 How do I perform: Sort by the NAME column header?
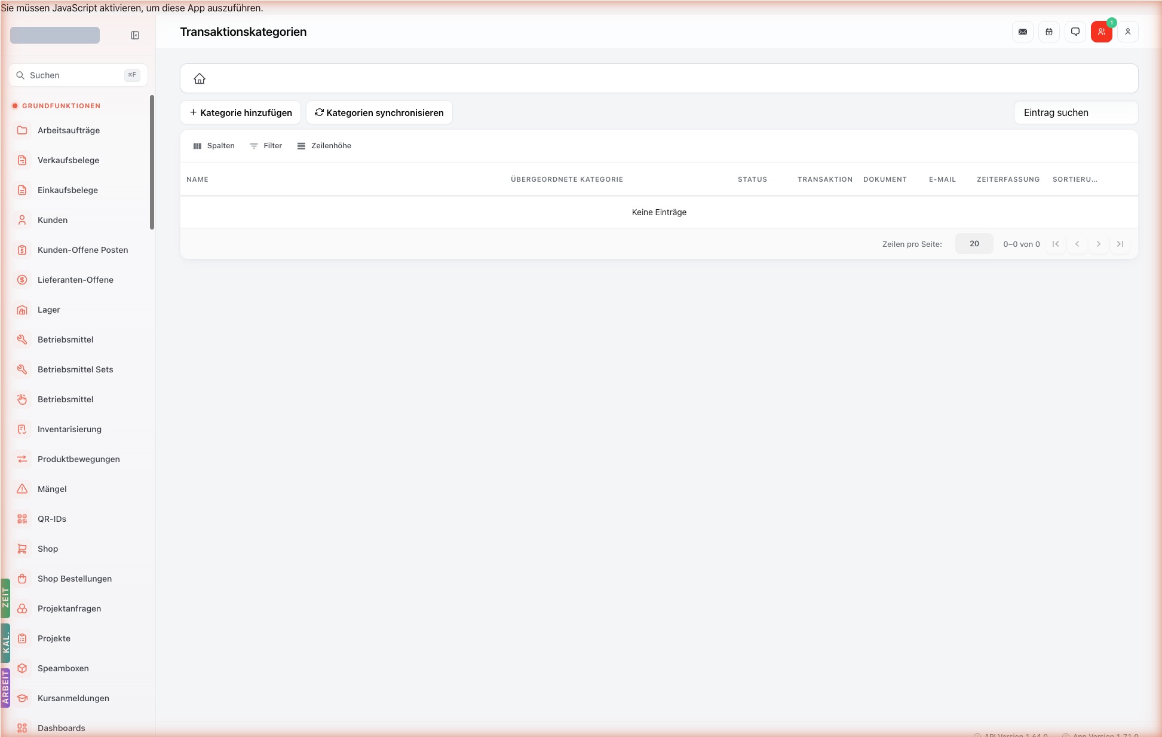(197, 179)
